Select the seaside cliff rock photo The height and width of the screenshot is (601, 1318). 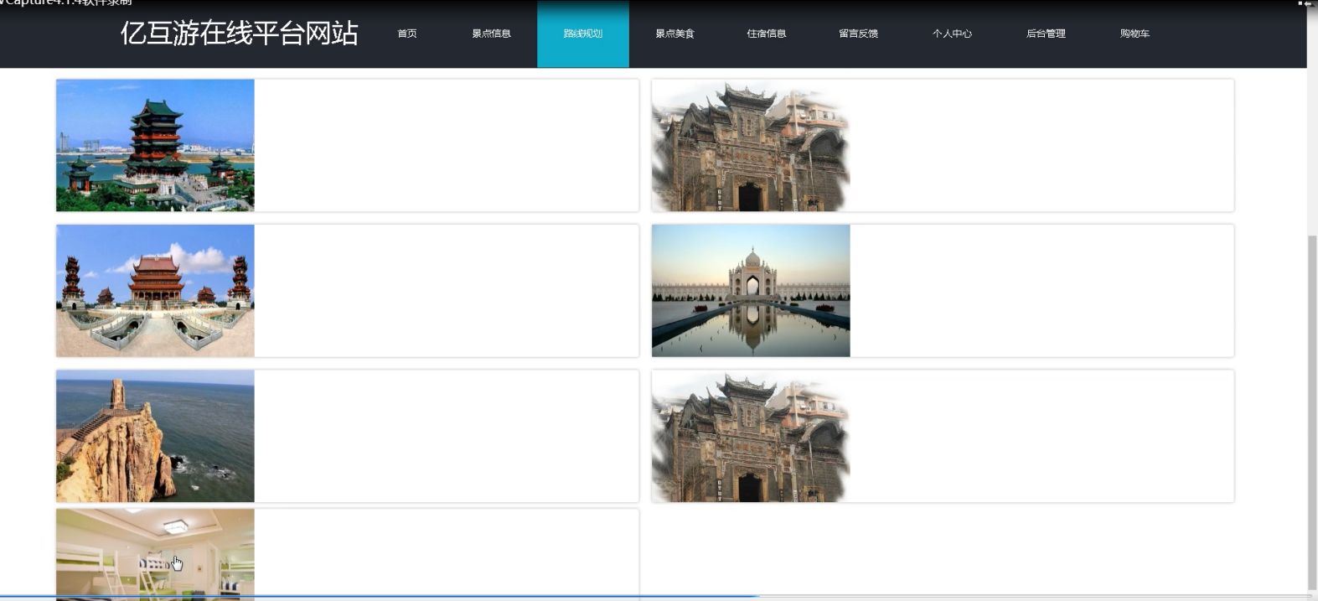(x=155, y=436)
